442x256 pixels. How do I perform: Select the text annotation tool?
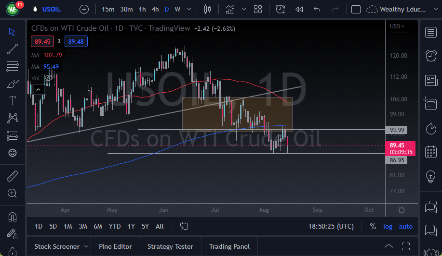13,101
